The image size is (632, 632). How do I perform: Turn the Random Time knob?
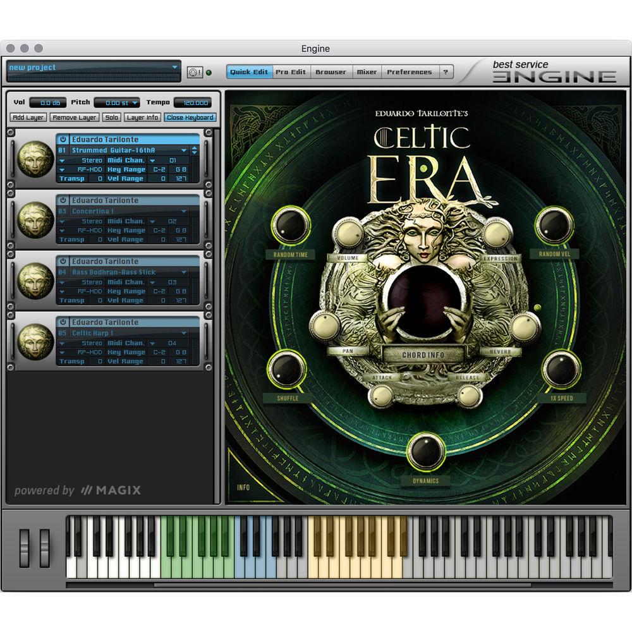291,228
